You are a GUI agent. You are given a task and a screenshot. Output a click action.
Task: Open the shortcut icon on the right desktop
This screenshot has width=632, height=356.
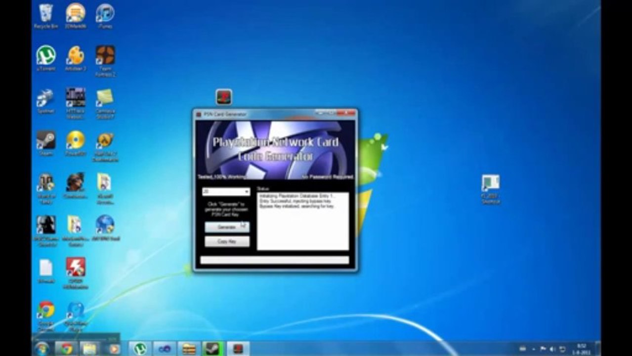[x=491, y=189]
